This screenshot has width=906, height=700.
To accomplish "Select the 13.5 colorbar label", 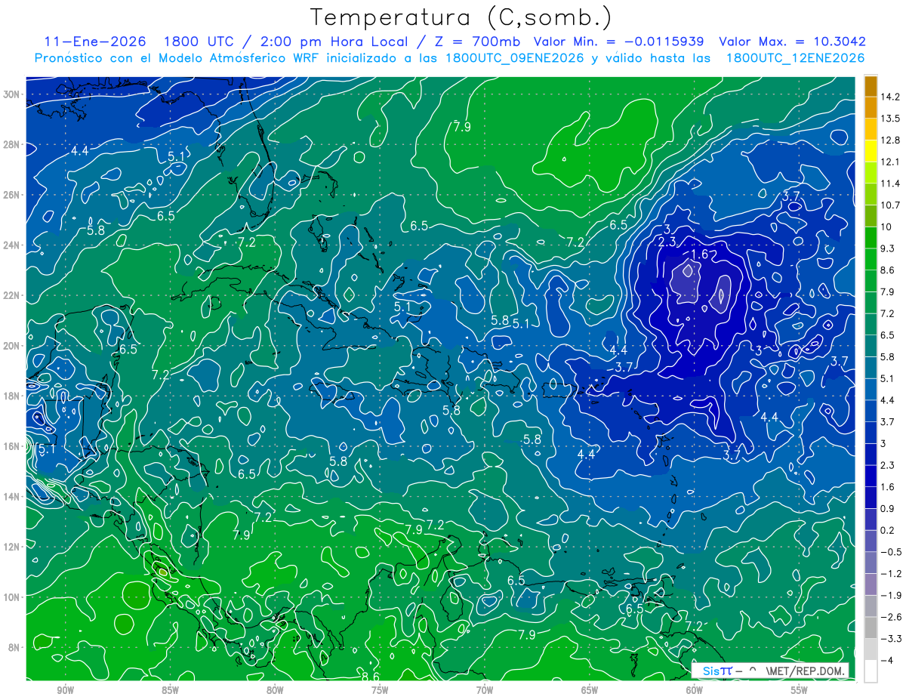I will (x=889, y=119).
